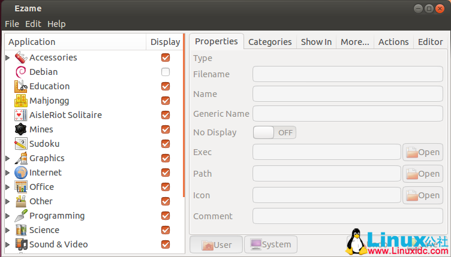Click the Mines game icon

[20, 129]
